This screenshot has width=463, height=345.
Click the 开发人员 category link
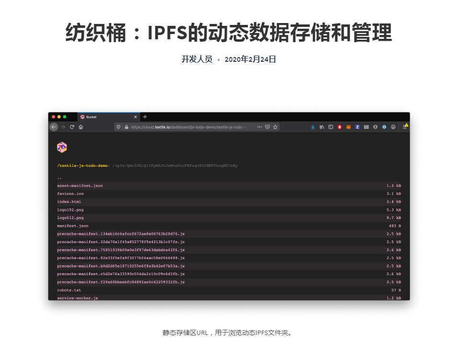[x=197, y=59]
